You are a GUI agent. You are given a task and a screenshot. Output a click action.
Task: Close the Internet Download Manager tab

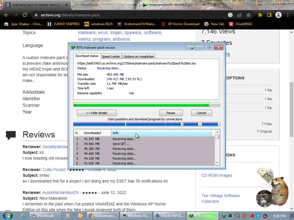click(204, 5)
